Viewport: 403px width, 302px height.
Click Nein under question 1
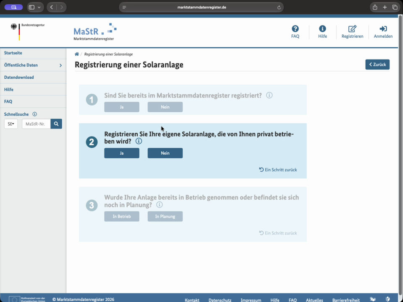click(165, 107)
